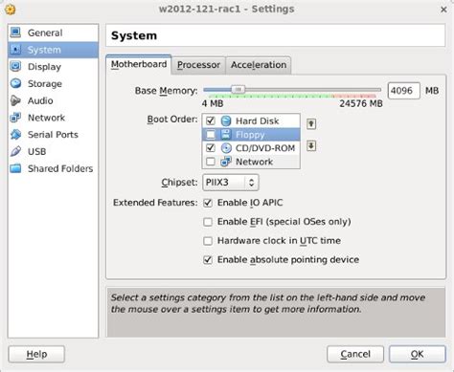Toggle Enable IO APIC checkbox

[208, 203]
